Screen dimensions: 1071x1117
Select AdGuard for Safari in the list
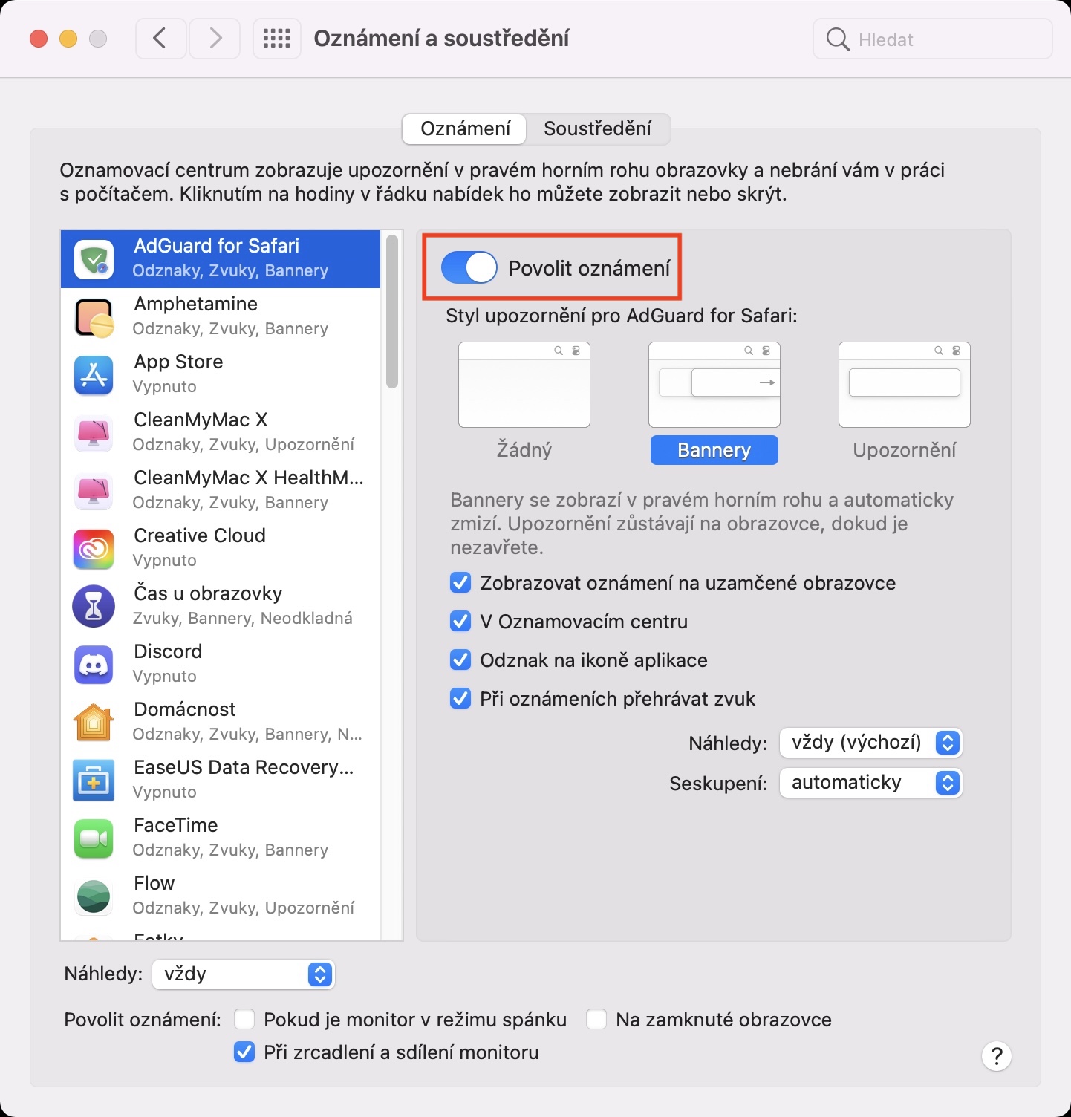221,259
